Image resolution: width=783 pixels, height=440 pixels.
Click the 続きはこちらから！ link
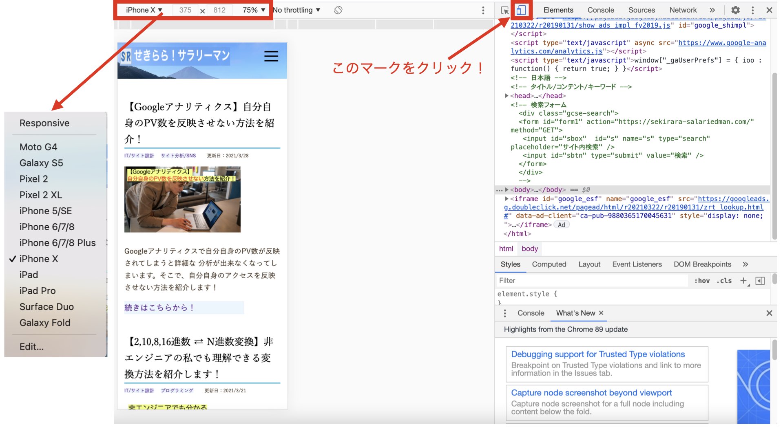159,308
